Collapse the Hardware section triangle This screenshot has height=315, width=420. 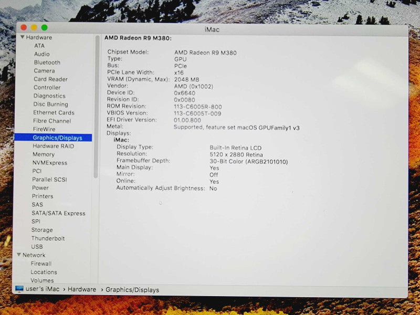23,37
